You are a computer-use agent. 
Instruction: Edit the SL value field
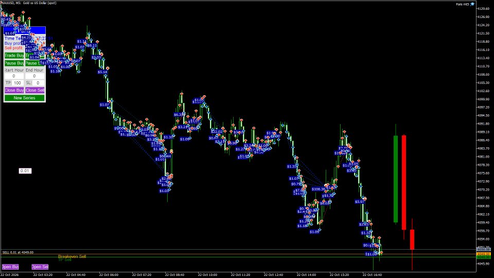point(38,83)
